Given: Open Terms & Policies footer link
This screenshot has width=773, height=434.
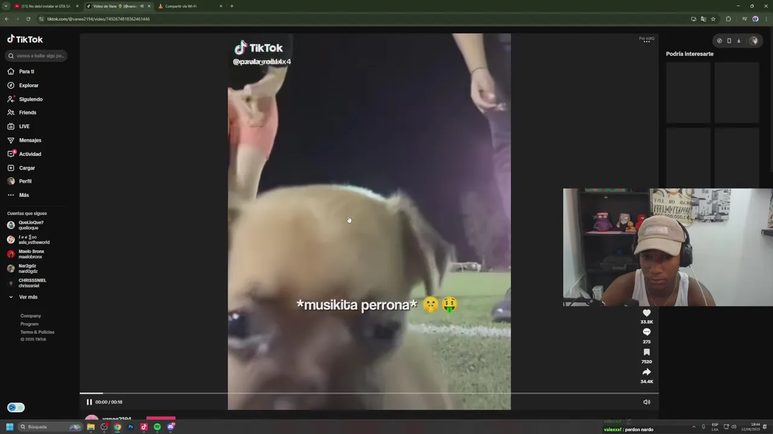Looking at the screenshot, I should [x=37, y=332].
